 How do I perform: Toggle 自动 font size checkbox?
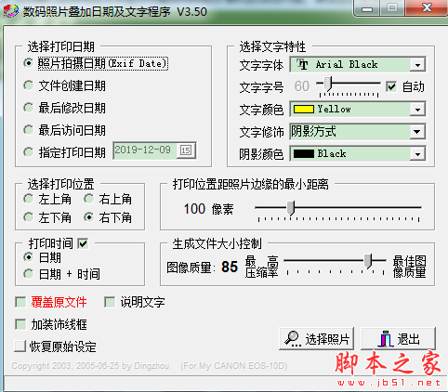[x=391, y=86]
